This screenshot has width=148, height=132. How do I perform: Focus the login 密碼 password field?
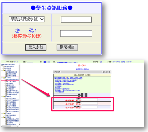click(x=76, y=34)
